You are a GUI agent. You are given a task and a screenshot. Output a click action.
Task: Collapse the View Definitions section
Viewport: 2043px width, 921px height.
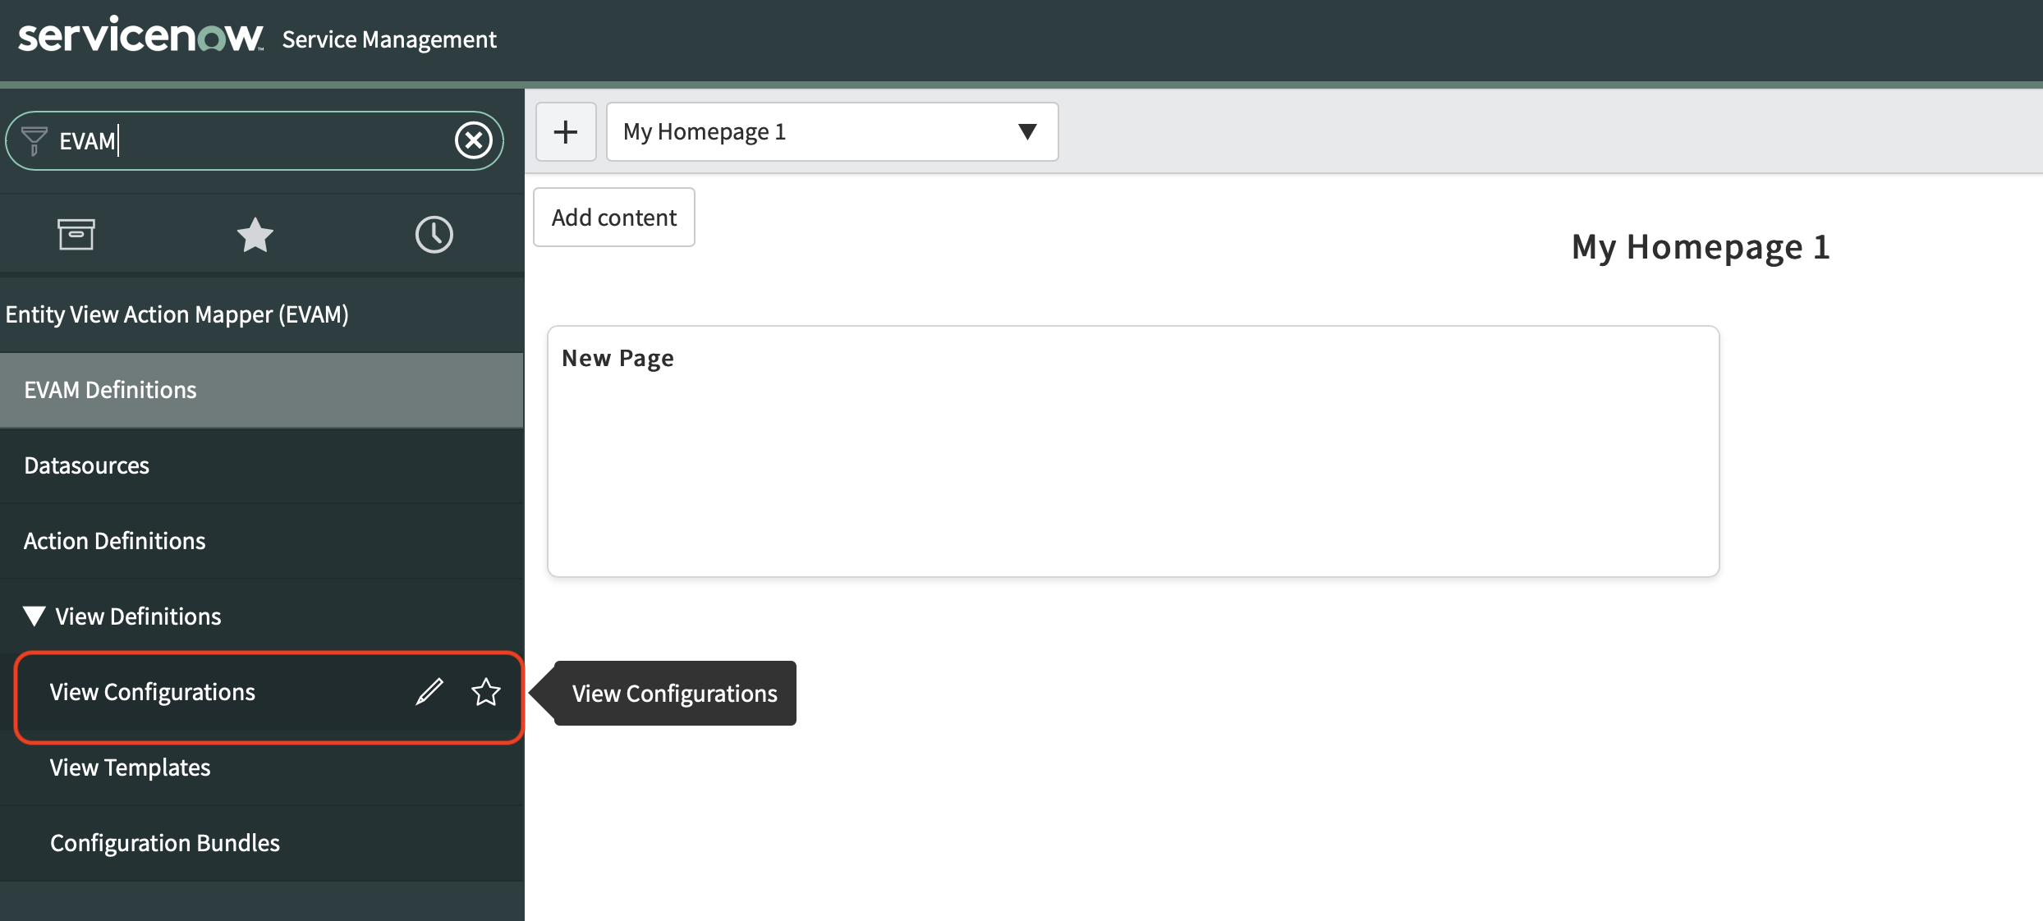[x=34, y=616]
